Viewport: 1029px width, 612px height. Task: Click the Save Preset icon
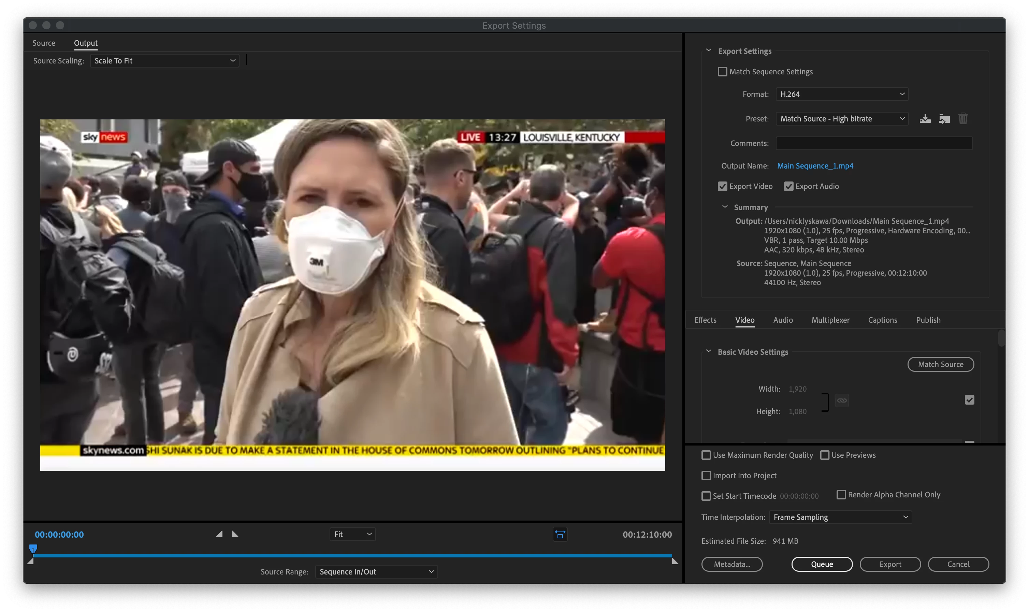pos(925,119)
